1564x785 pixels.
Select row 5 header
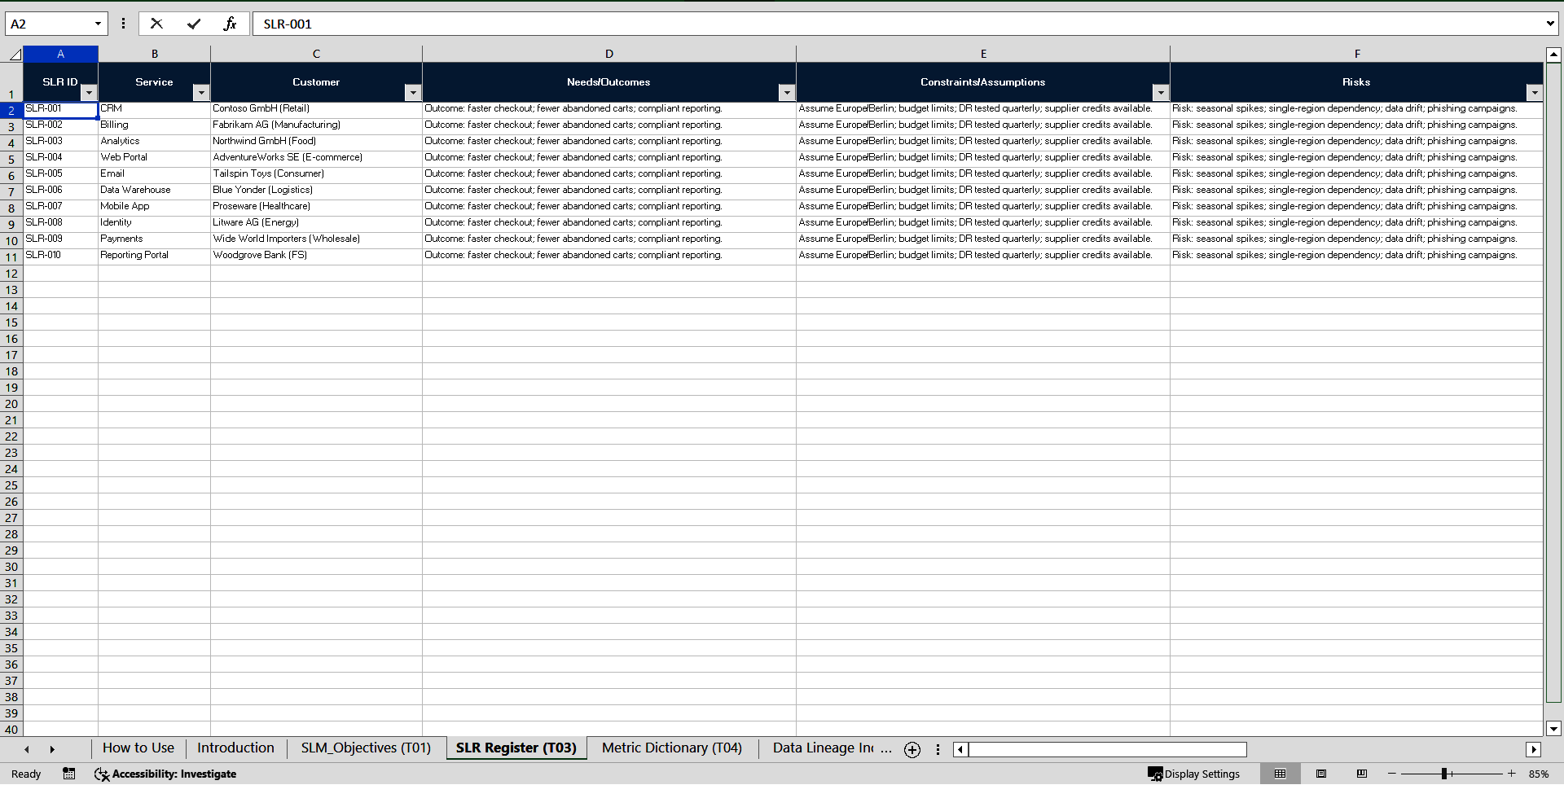pos(11,160)
